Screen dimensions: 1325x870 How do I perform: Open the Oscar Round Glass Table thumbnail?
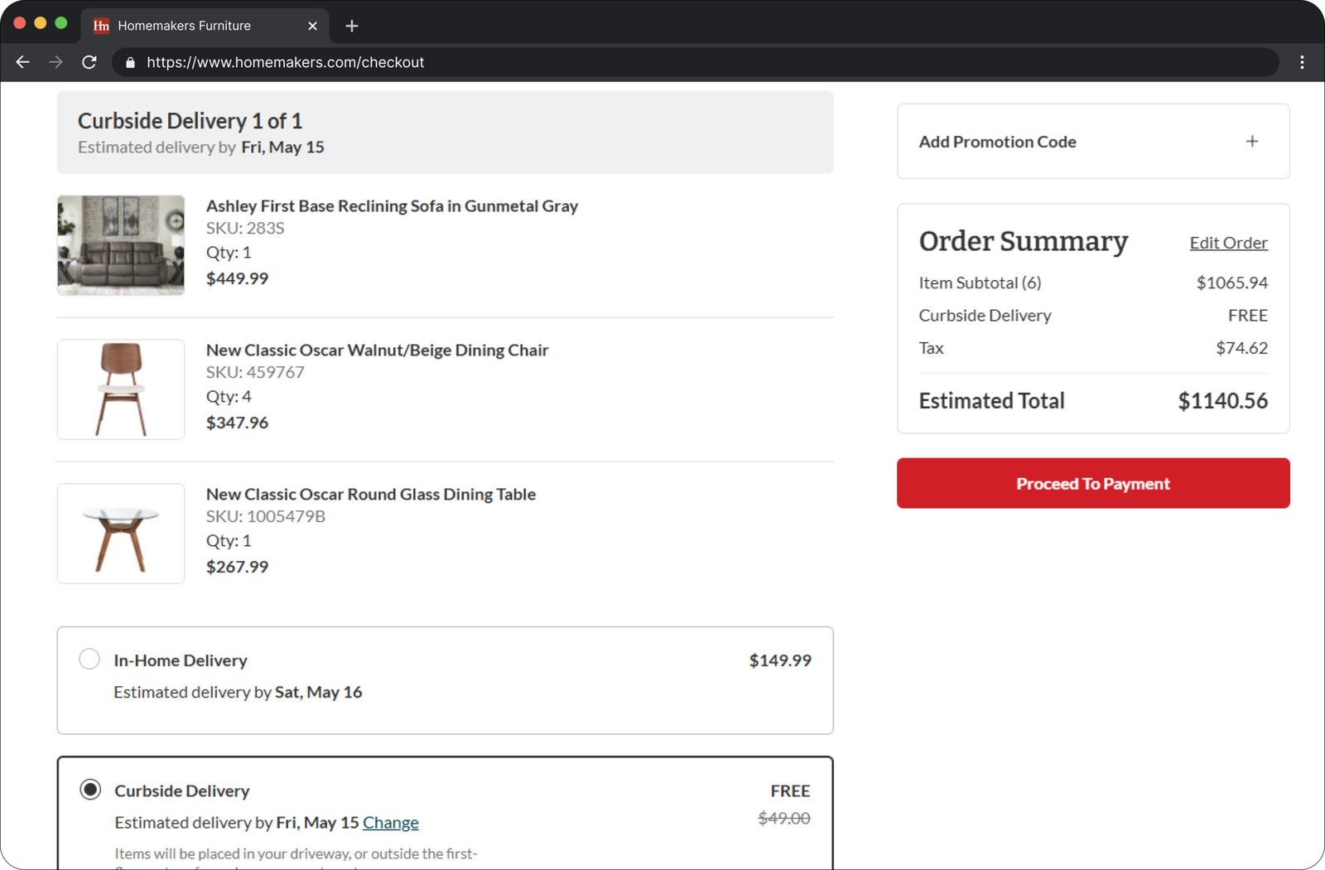[121, 534]
